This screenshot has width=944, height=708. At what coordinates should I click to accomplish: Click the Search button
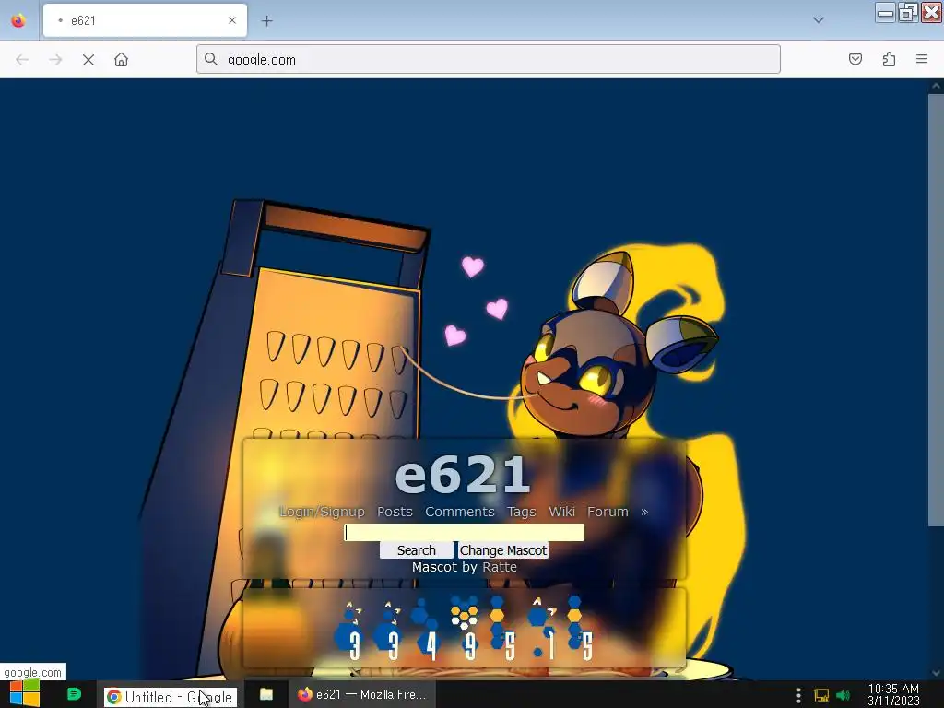click(416, 550)
